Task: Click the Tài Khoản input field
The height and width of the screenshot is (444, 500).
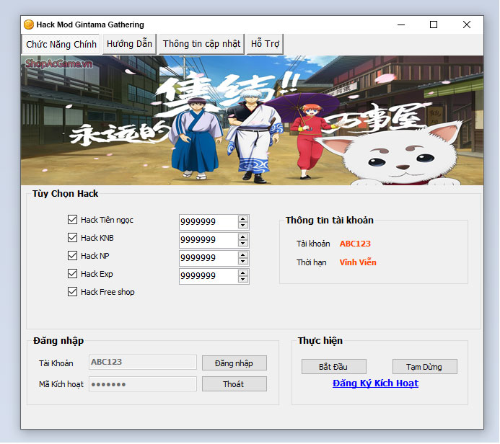Action: point(143,363)
